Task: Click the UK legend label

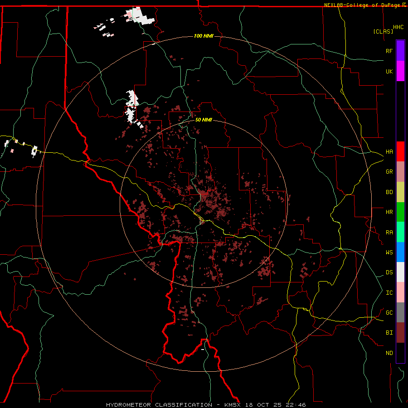Action: (x=389, y=71)
